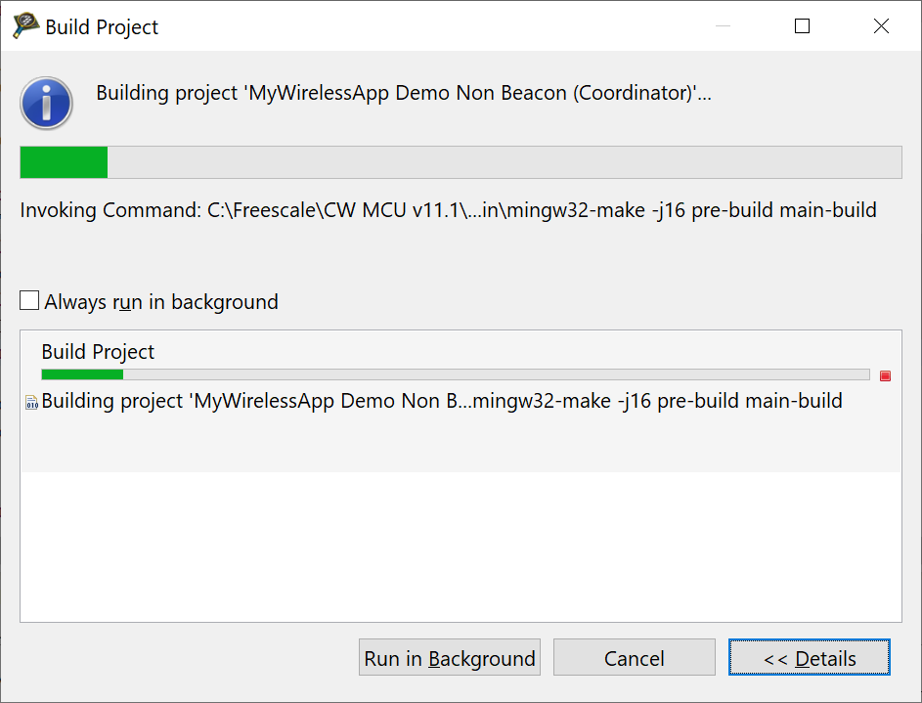Click the CodeWarrior Build Project title icon

click(25, 26)
